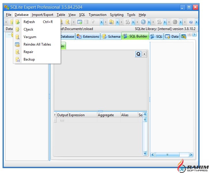Click the first script scroll toolbar icon

(x=128, y=22)
